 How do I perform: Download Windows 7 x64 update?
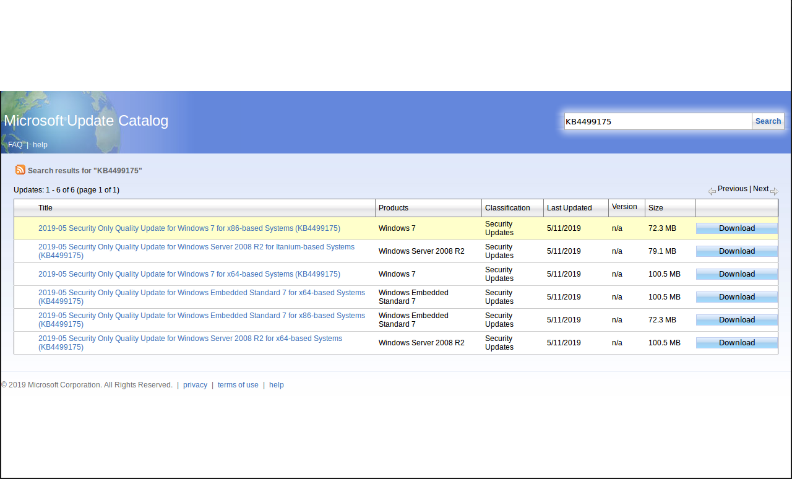[736, 274]
